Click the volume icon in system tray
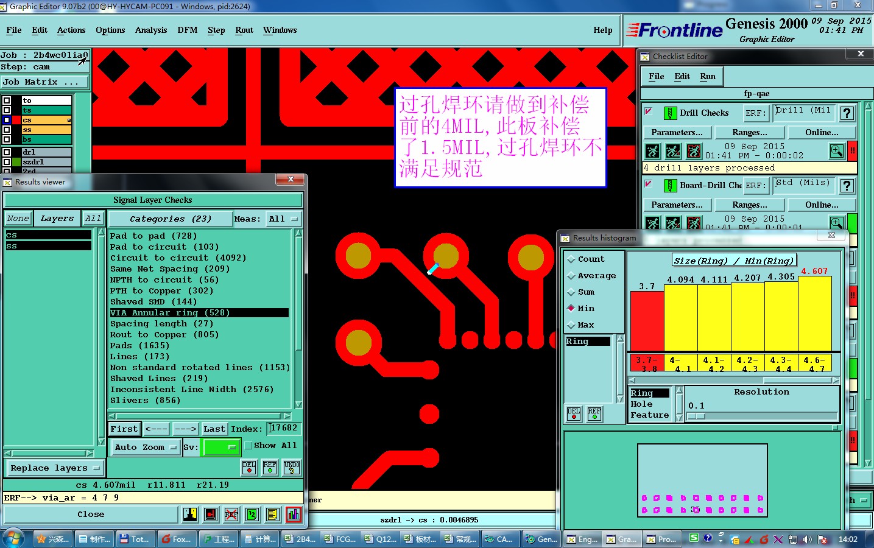Image resolution: width=874 pixels, height=548 pixels. pos(807,539)
